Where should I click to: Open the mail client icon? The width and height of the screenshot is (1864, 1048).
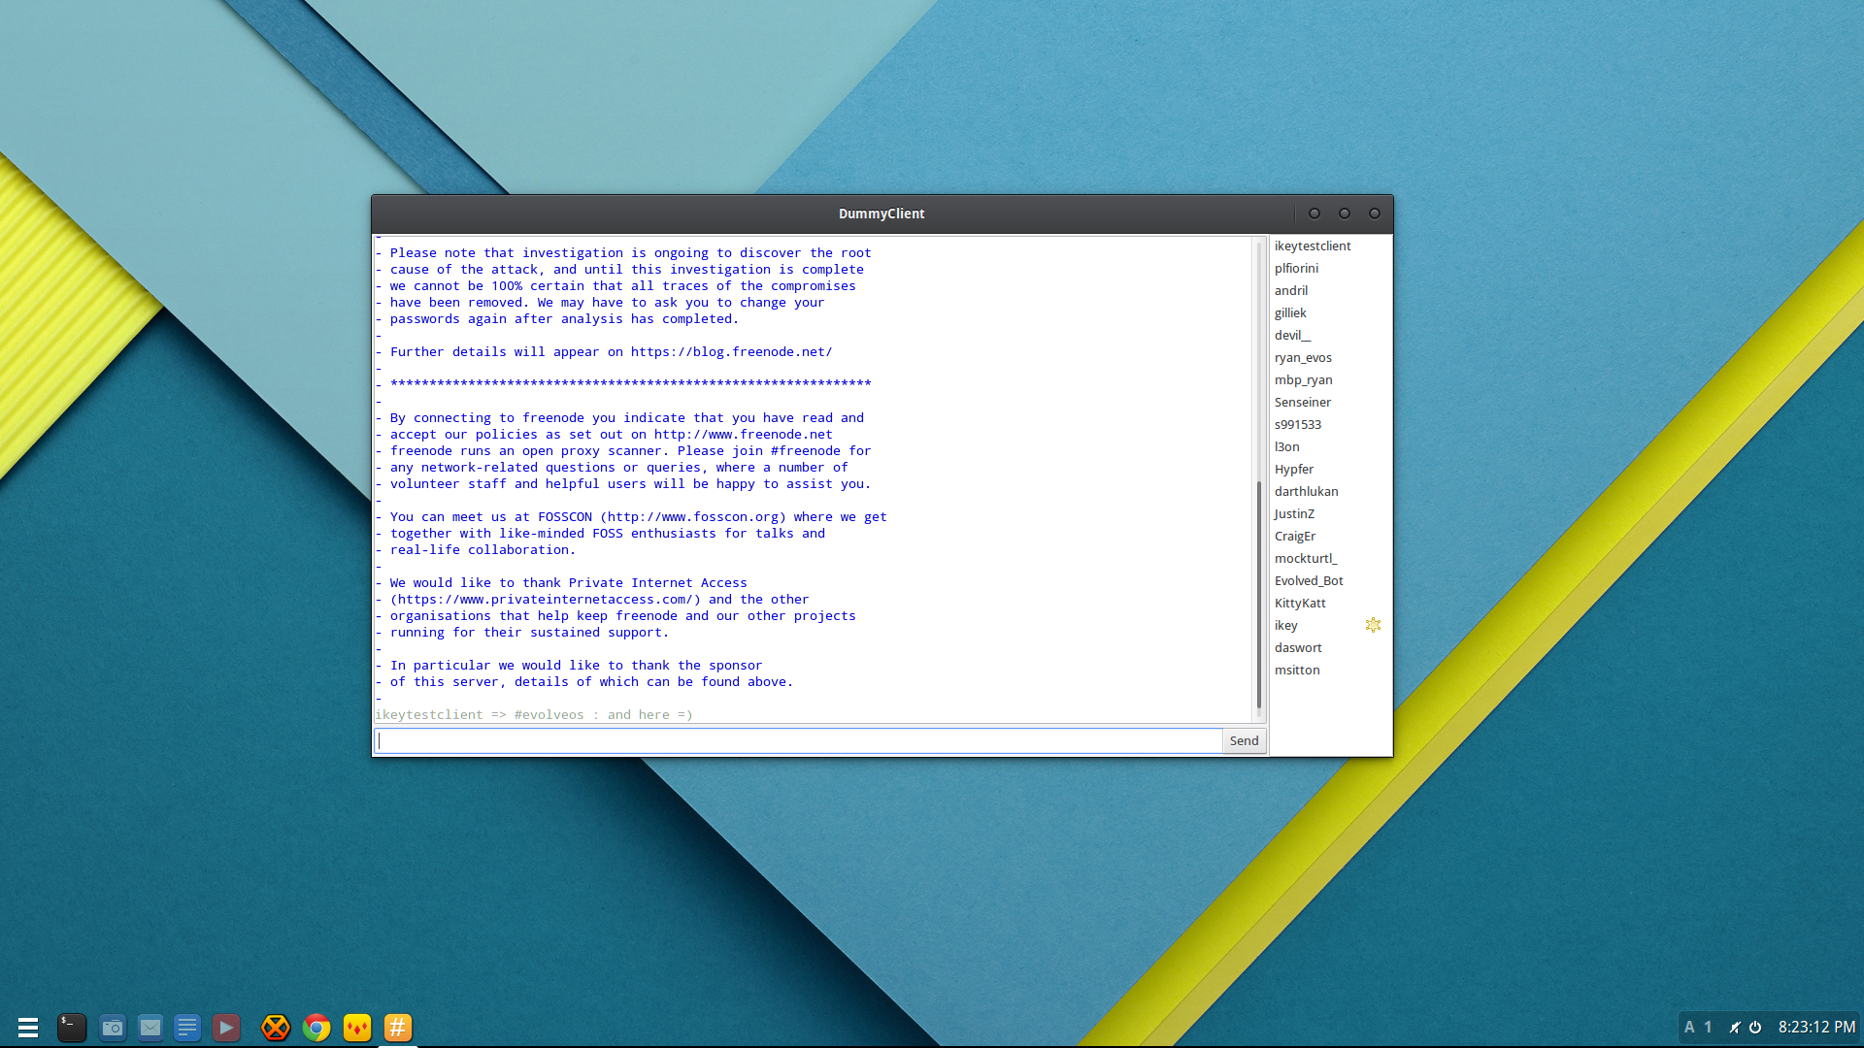pyautogui.click(x=150, y=1028)
